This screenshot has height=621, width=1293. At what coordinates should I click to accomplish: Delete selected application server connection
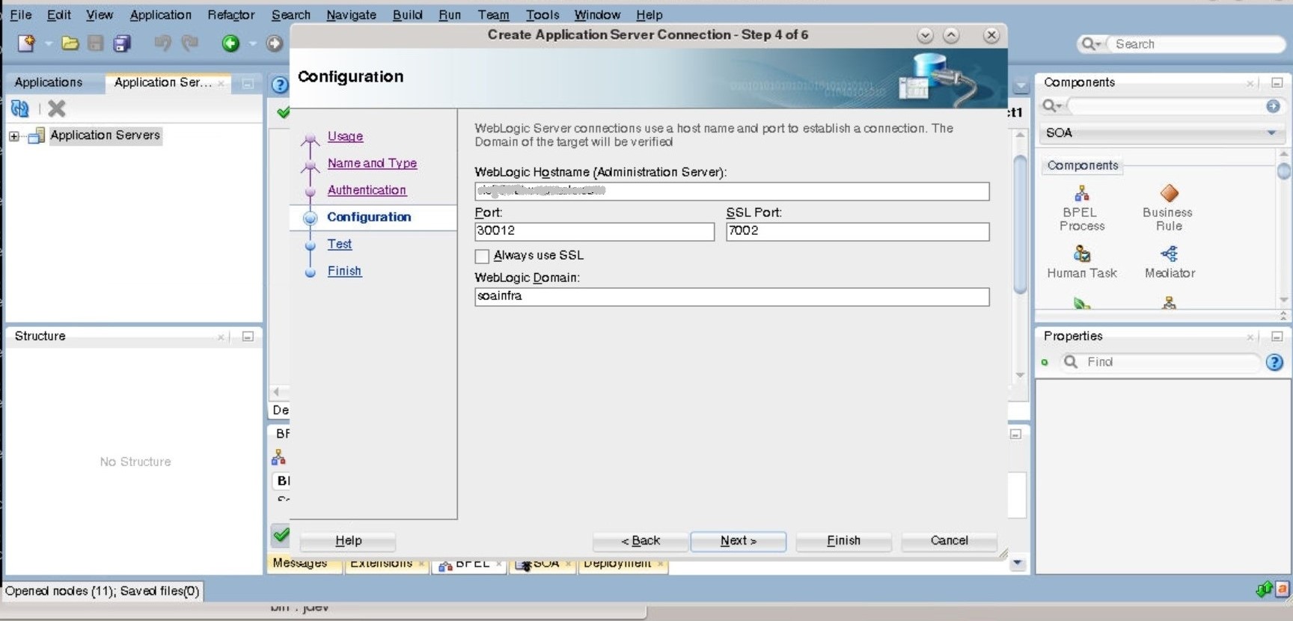tap(56, 109)
